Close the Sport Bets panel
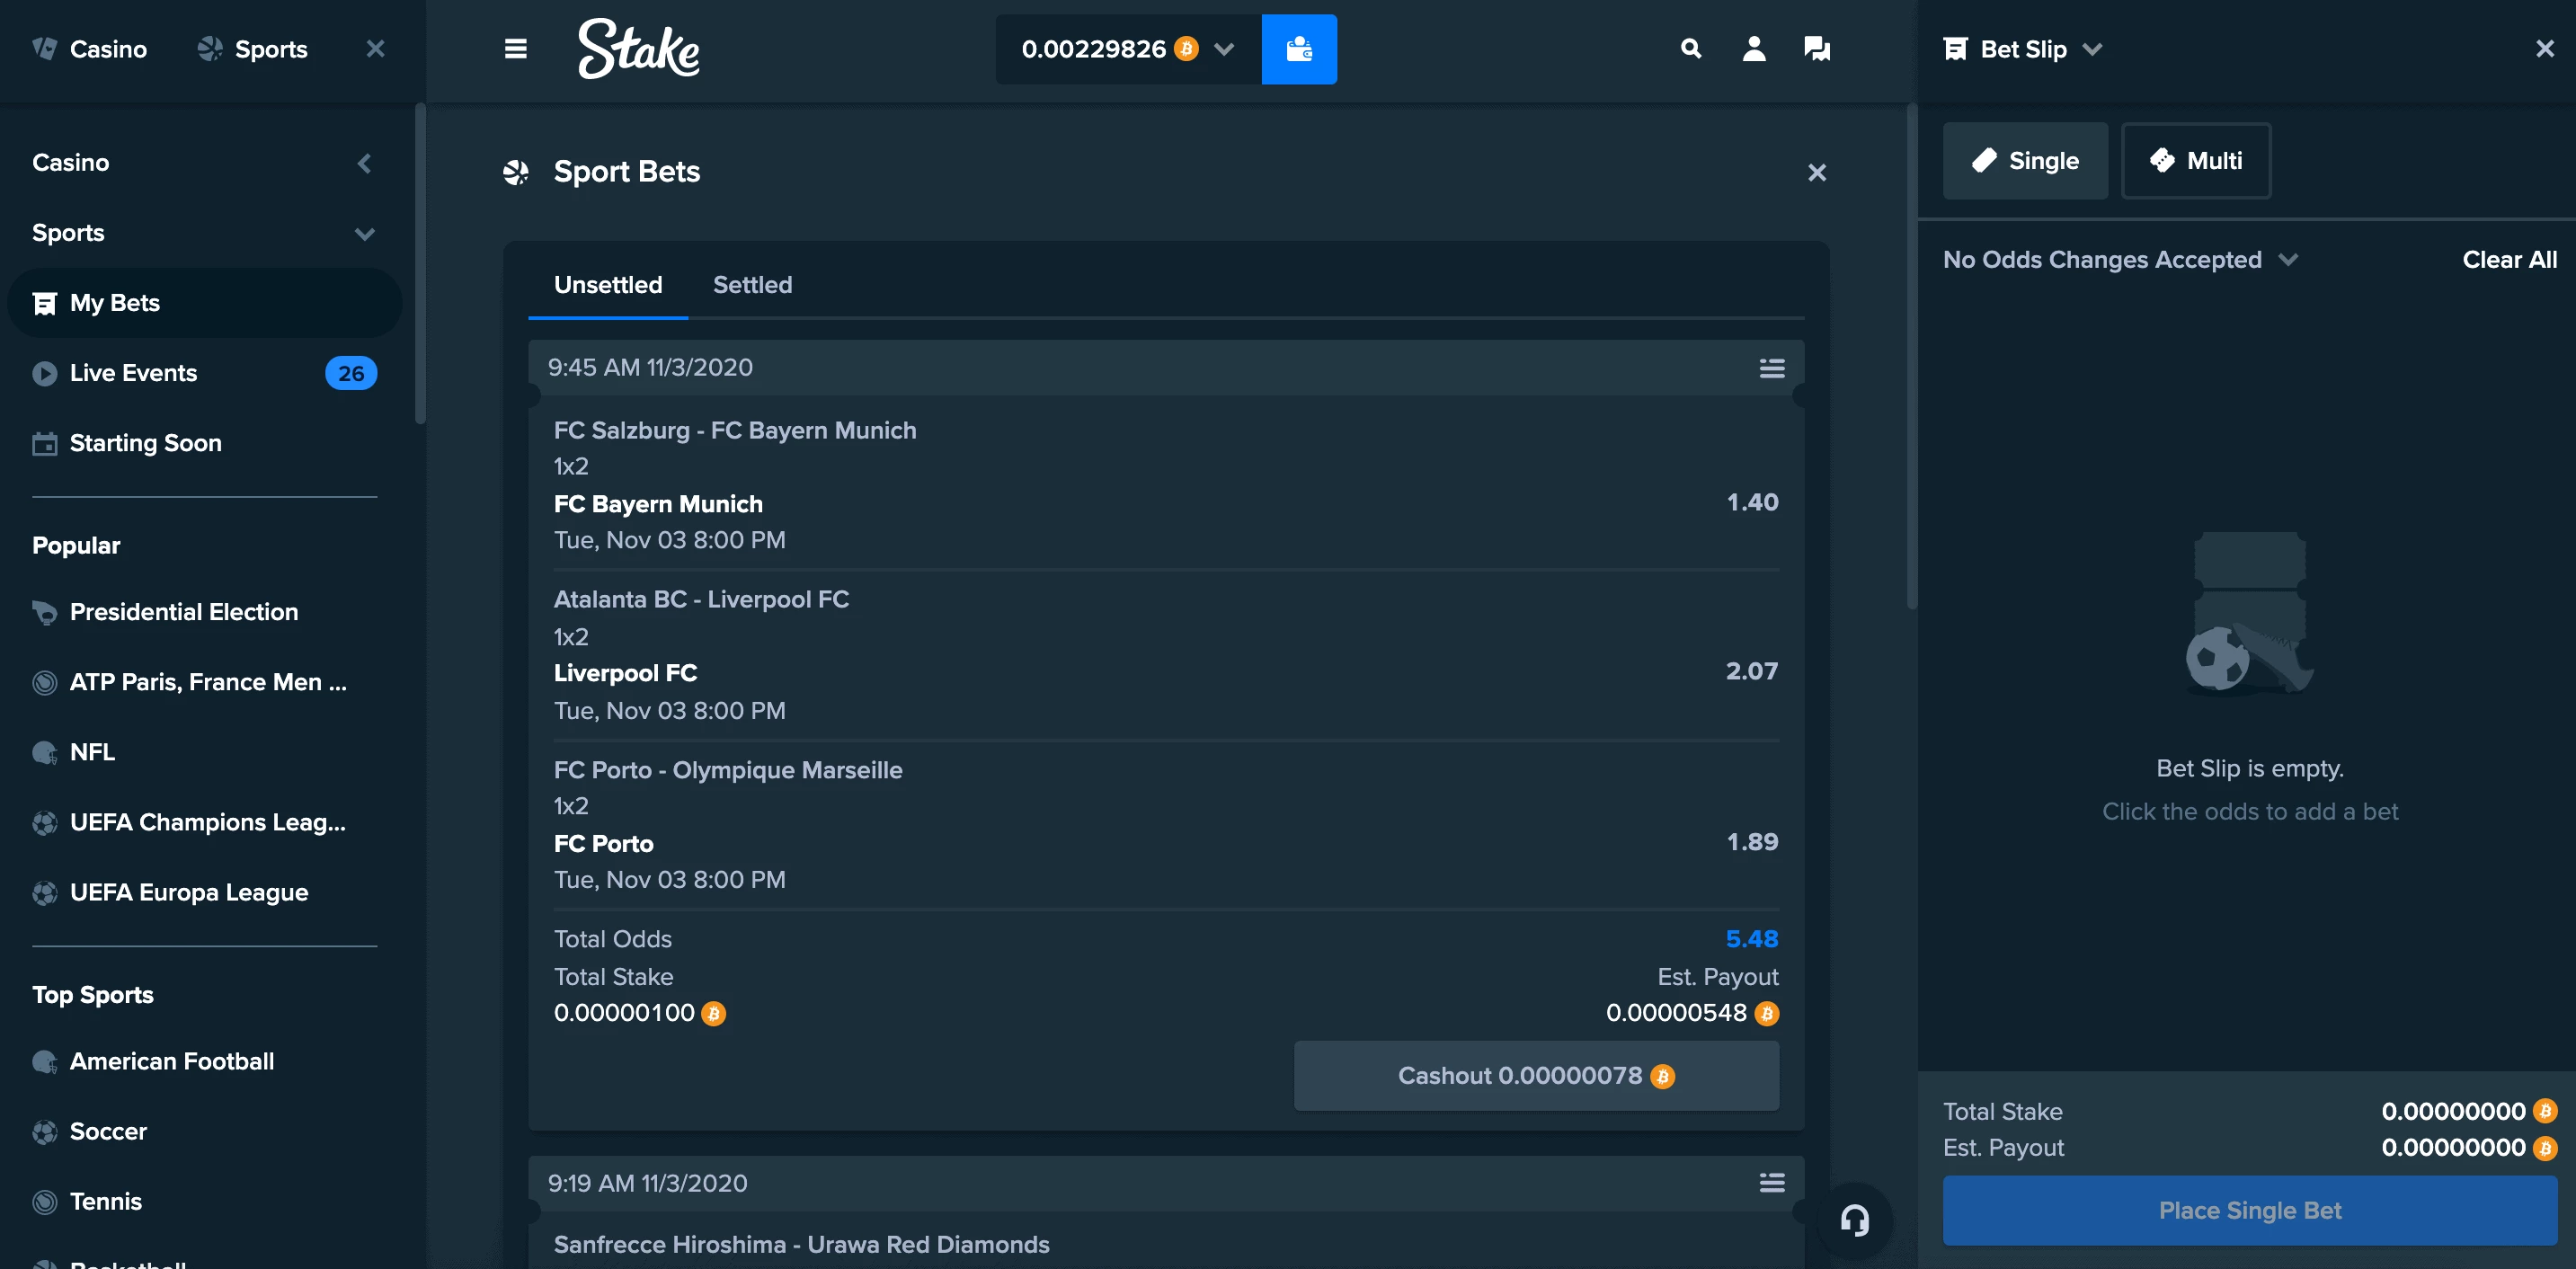 (x=1817, y=173)
